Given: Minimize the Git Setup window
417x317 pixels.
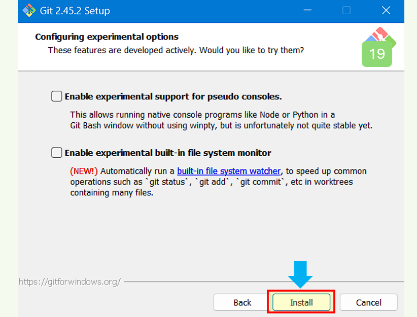Looking at the screenshot, I should coord(307,10).
